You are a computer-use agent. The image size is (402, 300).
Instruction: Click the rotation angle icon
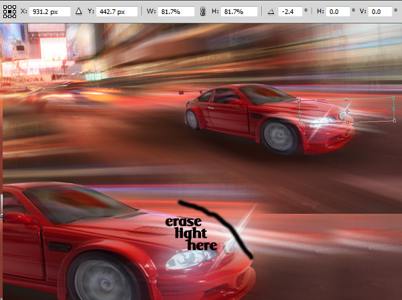[271, 11]
